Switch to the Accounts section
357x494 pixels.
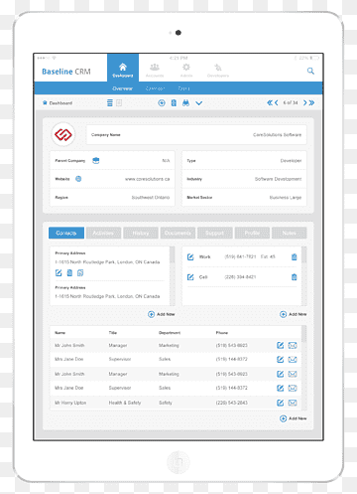coord(155,71)
